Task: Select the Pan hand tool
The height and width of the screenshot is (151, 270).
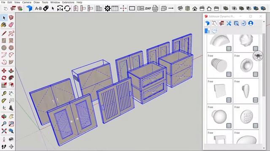Action: click(11, 117)
